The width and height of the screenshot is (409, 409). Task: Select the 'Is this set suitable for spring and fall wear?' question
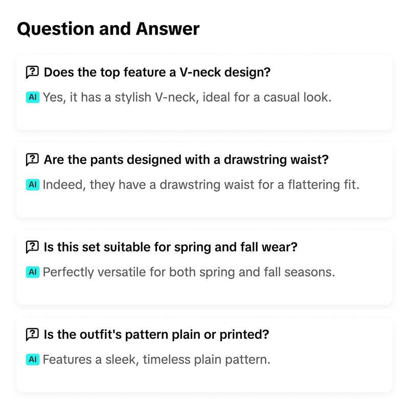(x=170, y=247)
